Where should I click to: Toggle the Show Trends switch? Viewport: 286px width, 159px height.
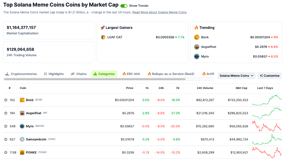pos(124,6)
